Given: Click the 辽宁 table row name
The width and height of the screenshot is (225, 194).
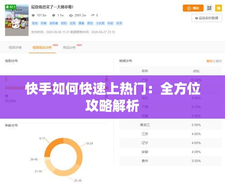Looking at the screenshot, I should [x=145, y=143].
